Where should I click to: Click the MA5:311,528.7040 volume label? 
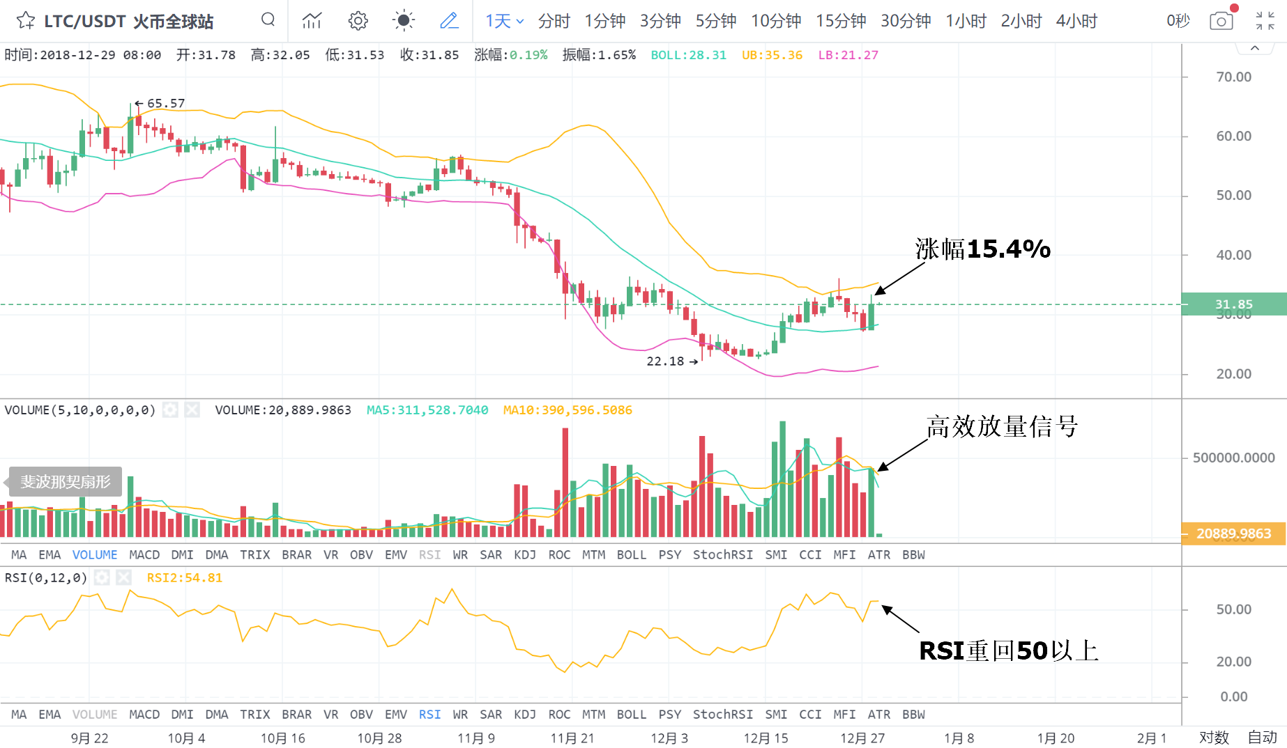(427, 410)
